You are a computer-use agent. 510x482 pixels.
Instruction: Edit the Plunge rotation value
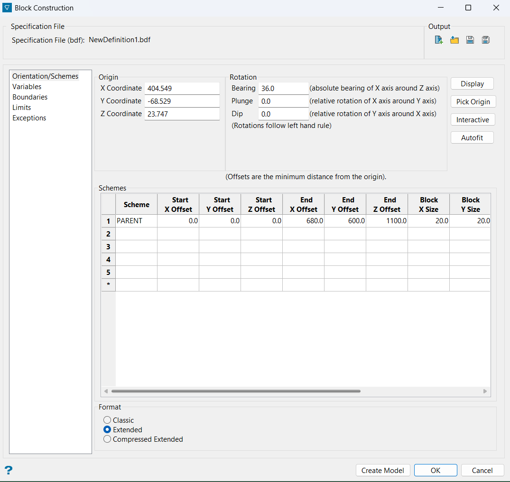[283, 101]
